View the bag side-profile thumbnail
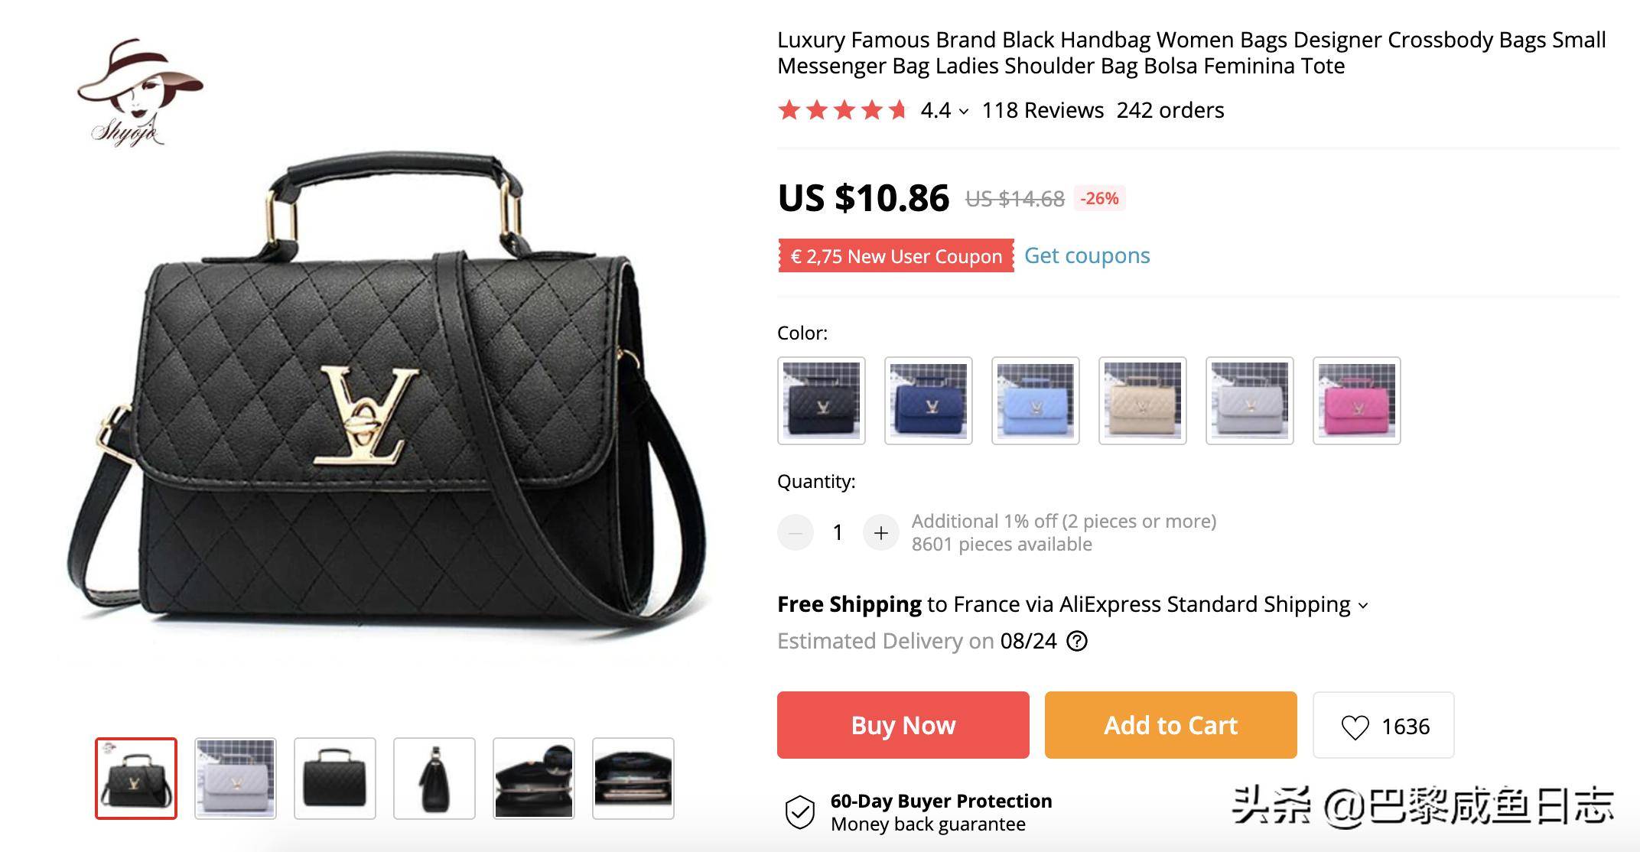1640x852 pixels. click(x=434, y=779)
